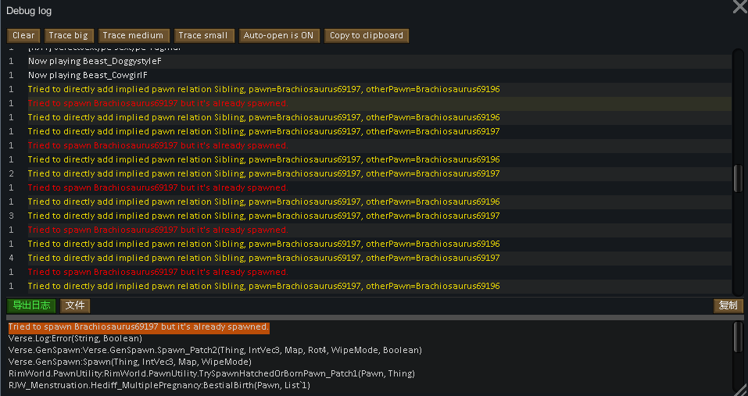Click the 'Hediff_MultiplePregnancy:BestialBirth' trace line
The height and width of the screenshot is (396, 748).
(159, 385)
